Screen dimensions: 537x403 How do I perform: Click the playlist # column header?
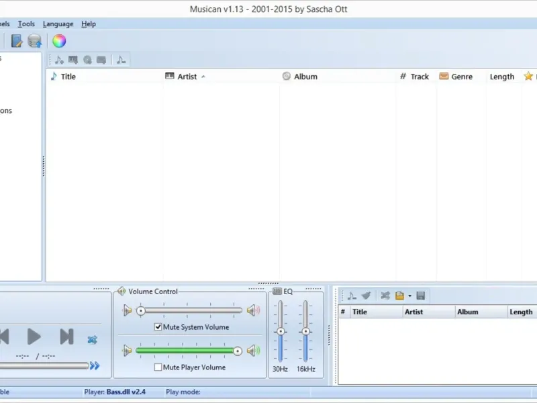344,312
